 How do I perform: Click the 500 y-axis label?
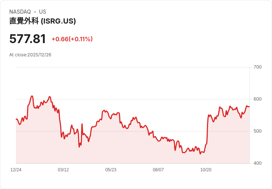(257, 131)
